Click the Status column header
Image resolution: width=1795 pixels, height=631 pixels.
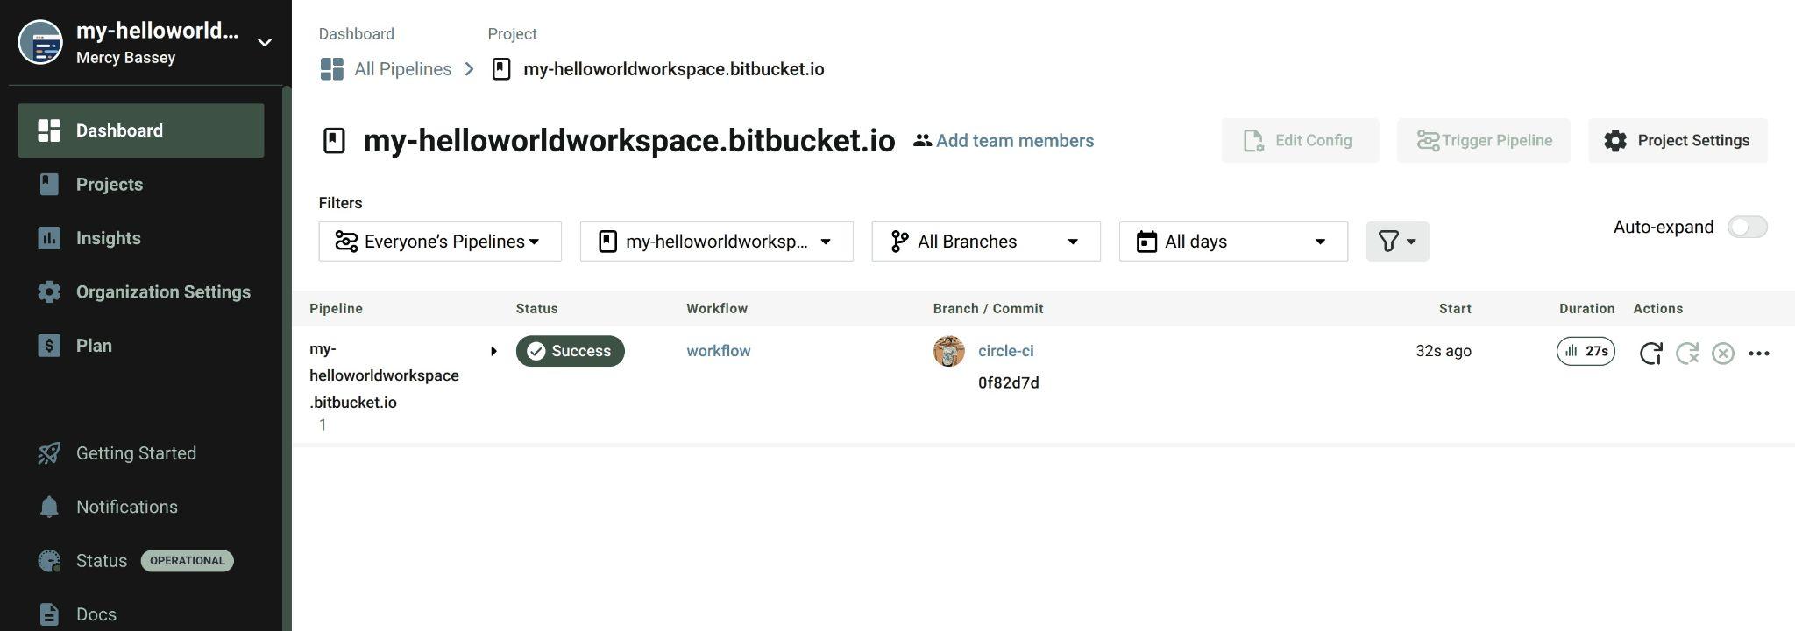pyautogui.click(x=536, y=309)
